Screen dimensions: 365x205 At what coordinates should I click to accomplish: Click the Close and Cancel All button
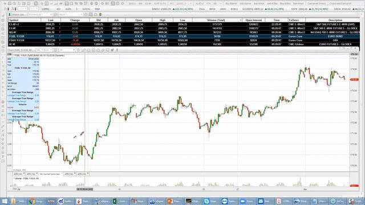click(340, 4)
